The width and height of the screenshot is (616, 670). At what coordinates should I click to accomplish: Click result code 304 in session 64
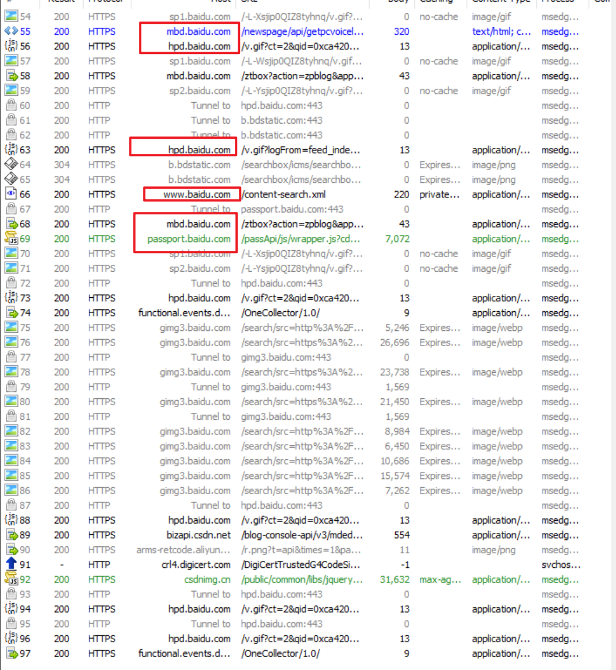click(x=62, y=164)
